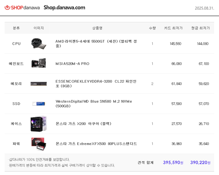Image resolution: width=219 pixels, height=175 pixels.
Task: Click the 견적 합계 label
Action: (145, 162)
